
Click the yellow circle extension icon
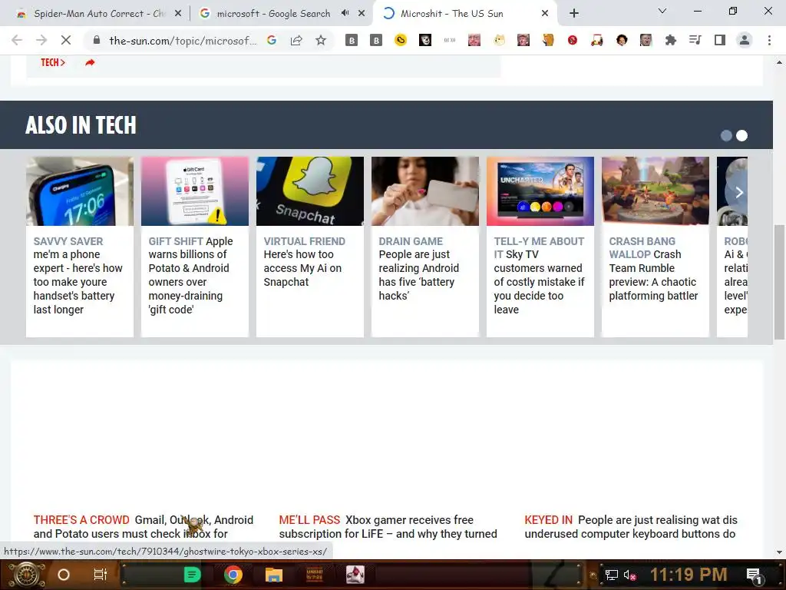click(x=401, y=40)
